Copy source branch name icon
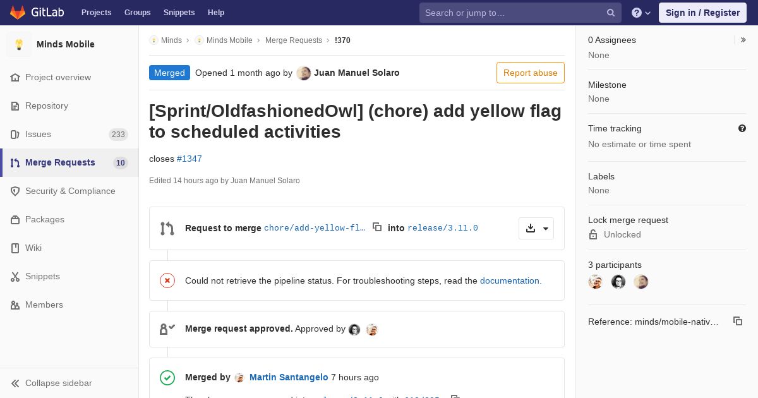The height and width of the screenshot is (398, 758). 377,227
